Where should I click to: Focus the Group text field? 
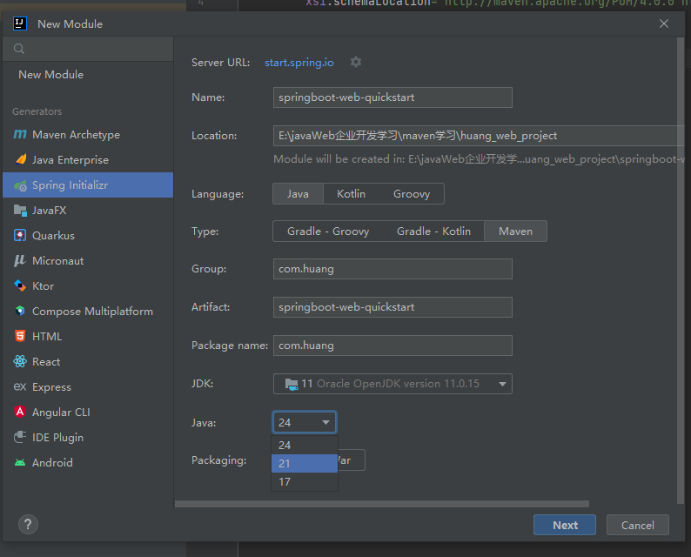coord(392,269)
